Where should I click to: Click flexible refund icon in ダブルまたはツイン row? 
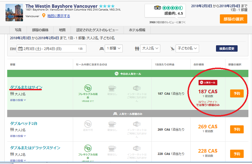88,88
